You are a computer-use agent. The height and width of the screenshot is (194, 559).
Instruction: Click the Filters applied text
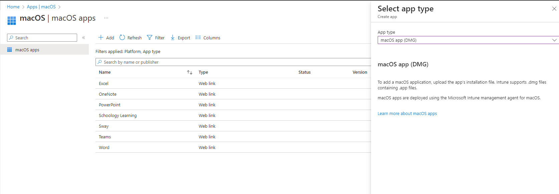[128, 52]
